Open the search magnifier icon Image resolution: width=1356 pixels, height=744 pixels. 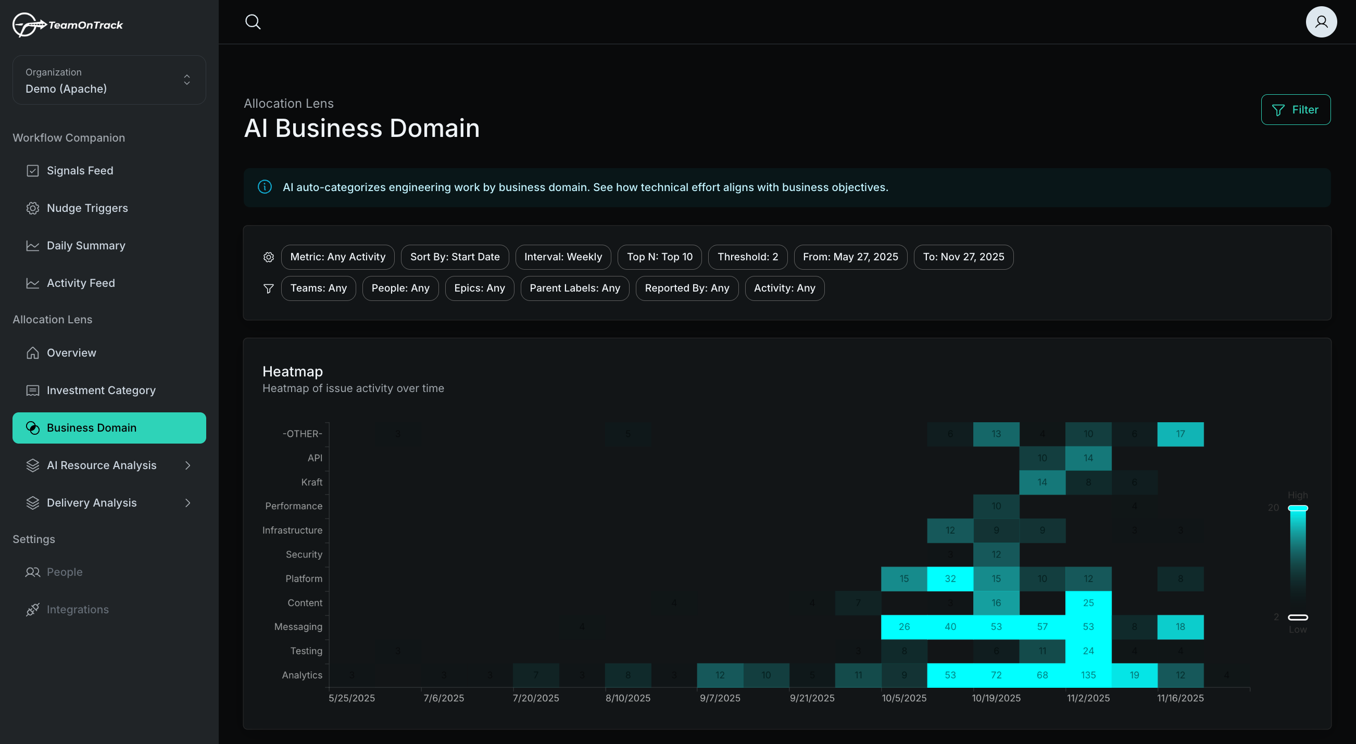pyautogui.click(x=253, y=21)
